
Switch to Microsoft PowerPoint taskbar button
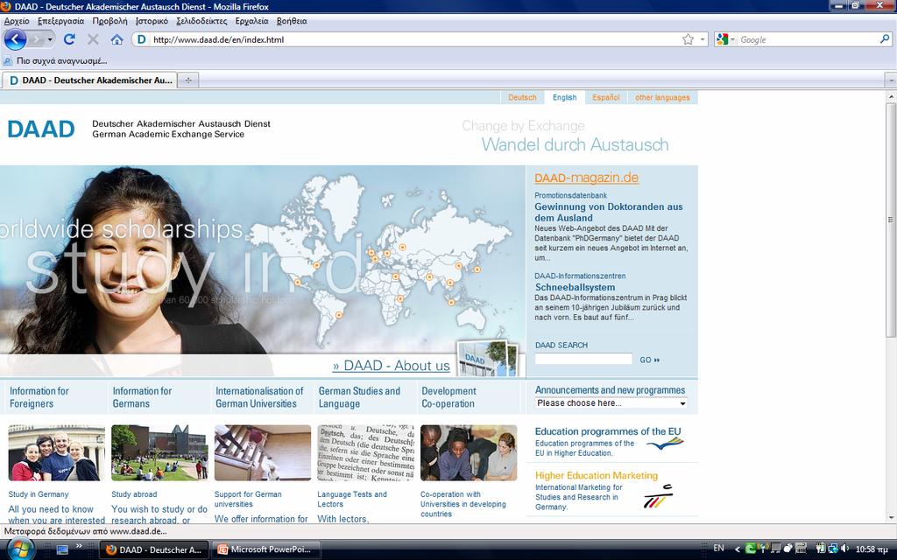click(x=266, y=549)
